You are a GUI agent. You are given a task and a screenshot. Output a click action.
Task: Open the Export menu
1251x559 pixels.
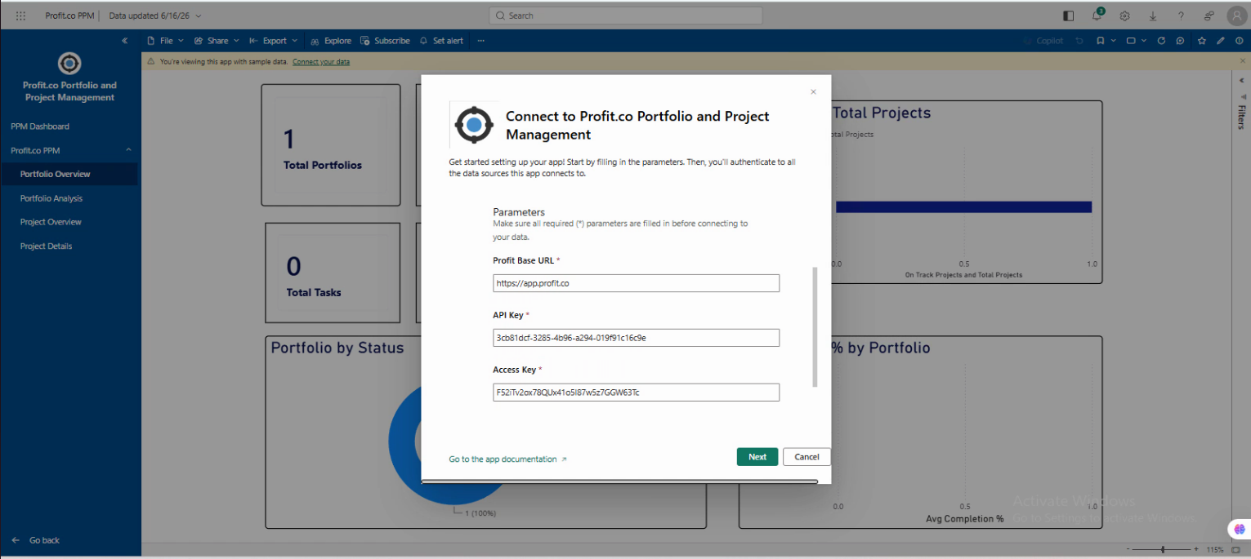tap(273, 41)
